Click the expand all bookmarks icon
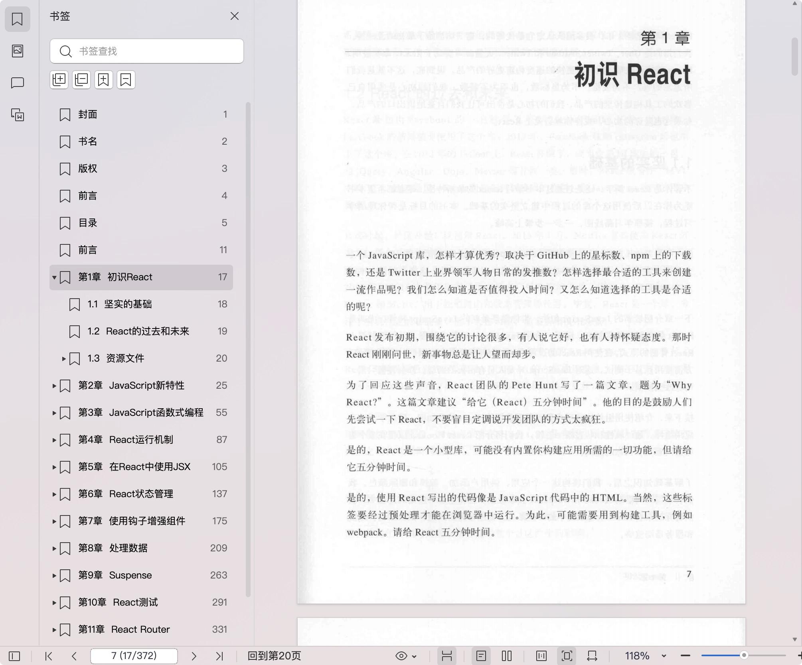 59,80
